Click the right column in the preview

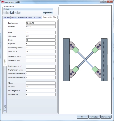pyautogui.click(x=104, y=60)
